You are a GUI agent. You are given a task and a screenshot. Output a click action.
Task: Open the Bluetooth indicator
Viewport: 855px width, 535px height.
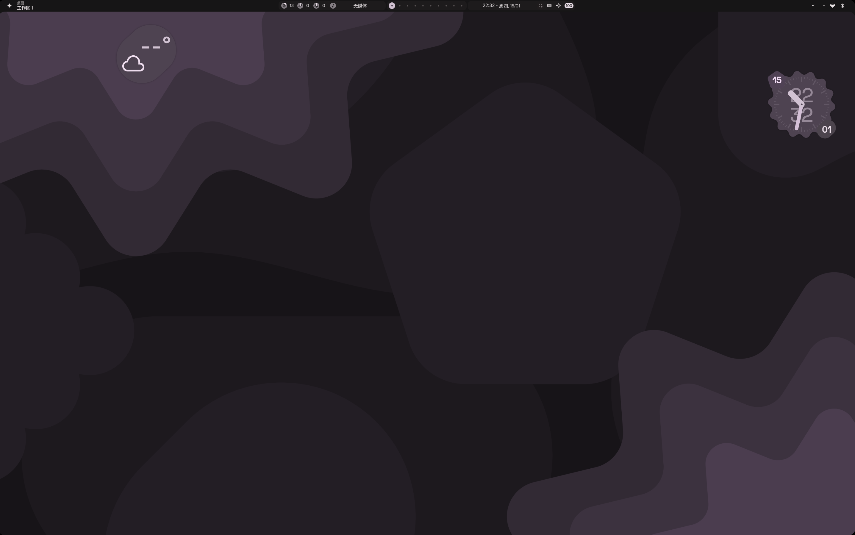click(x=842, y=6)
